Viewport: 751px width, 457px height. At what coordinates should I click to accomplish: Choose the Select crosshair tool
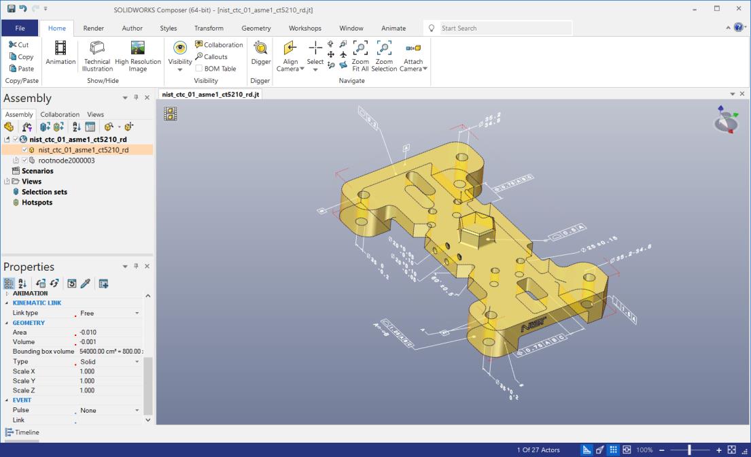click(x=315, y=48)
